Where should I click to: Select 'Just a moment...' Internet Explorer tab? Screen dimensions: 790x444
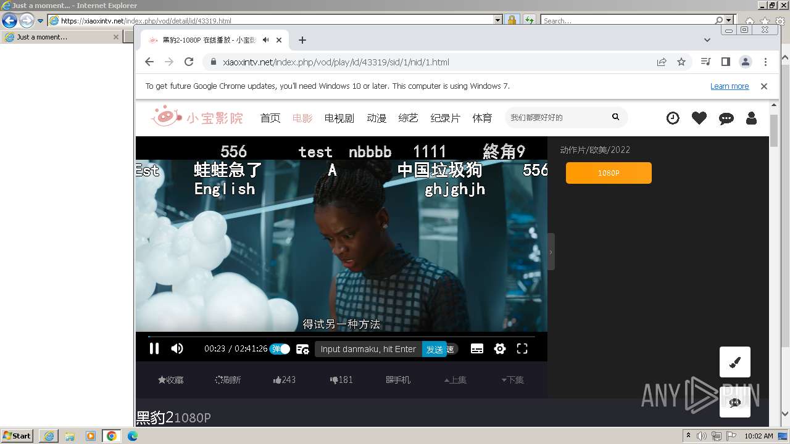61,37
